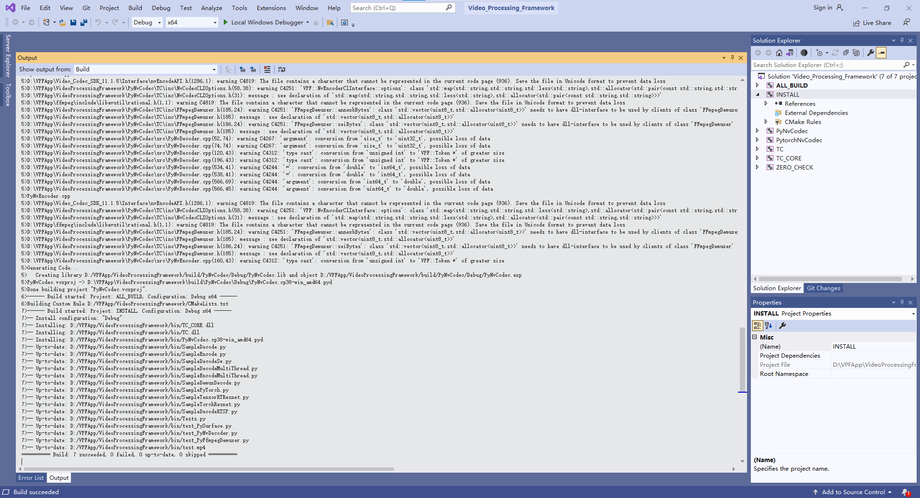Expand the PyNvCodec project node

(x=758, y=131)
